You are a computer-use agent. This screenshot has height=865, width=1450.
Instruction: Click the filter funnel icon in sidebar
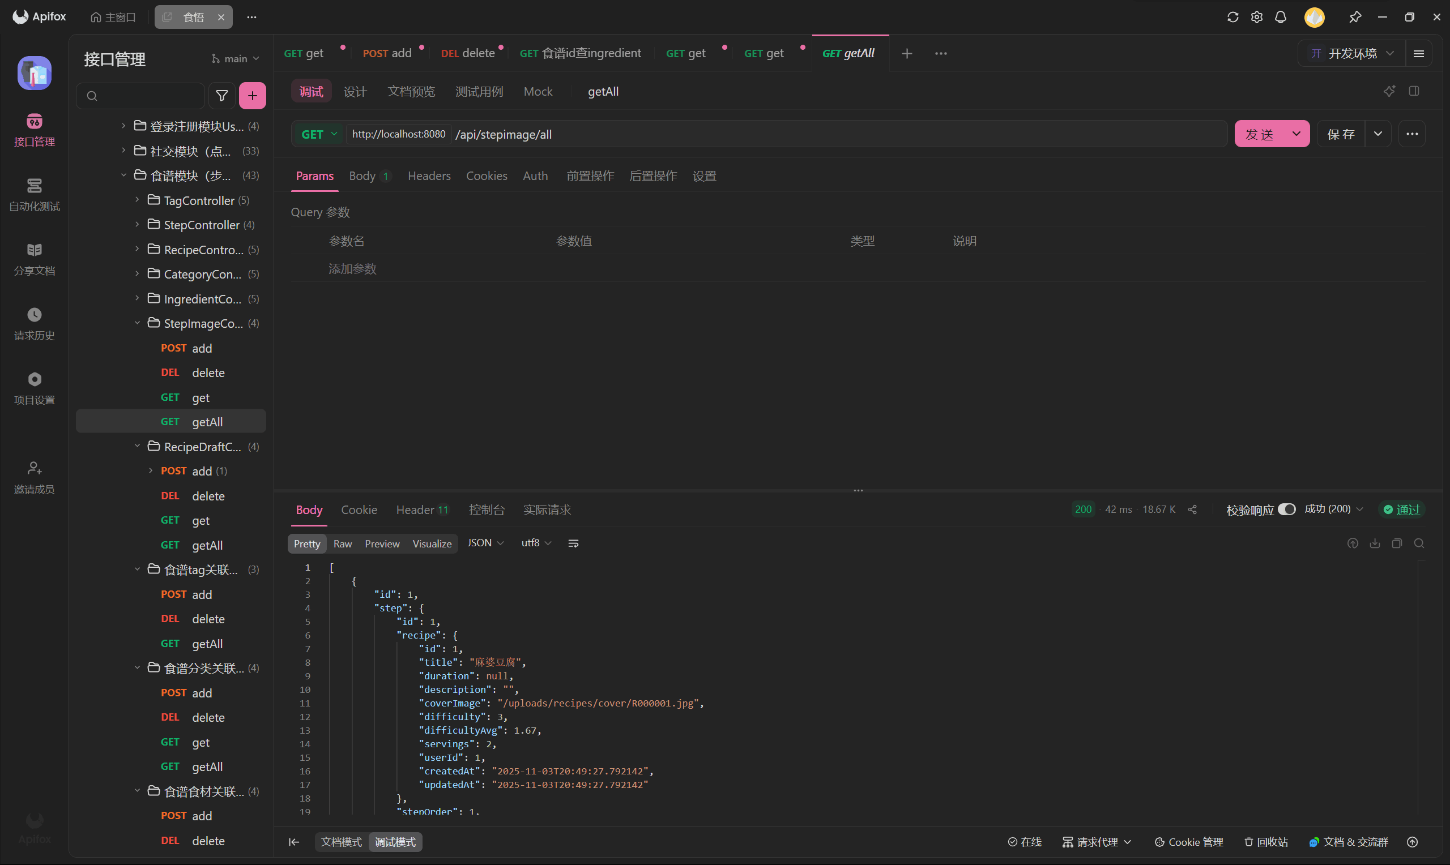[x=221, y=96]
